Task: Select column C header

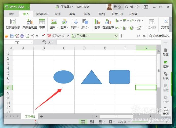Action: click(64, 48)
